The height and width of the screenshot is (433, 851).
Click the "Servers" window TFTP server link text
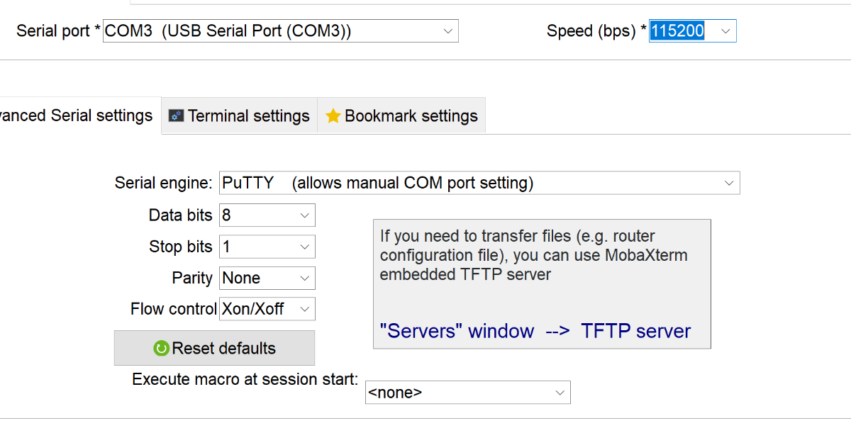[x=535, y=331]
